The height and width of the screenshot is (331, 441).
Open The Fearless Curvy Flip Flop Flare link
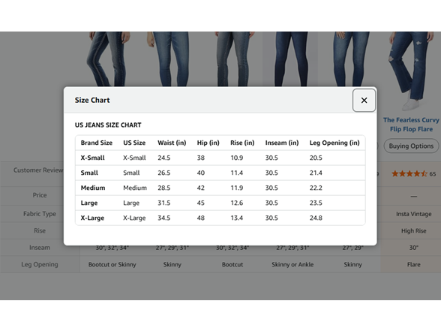click(411, 125)
